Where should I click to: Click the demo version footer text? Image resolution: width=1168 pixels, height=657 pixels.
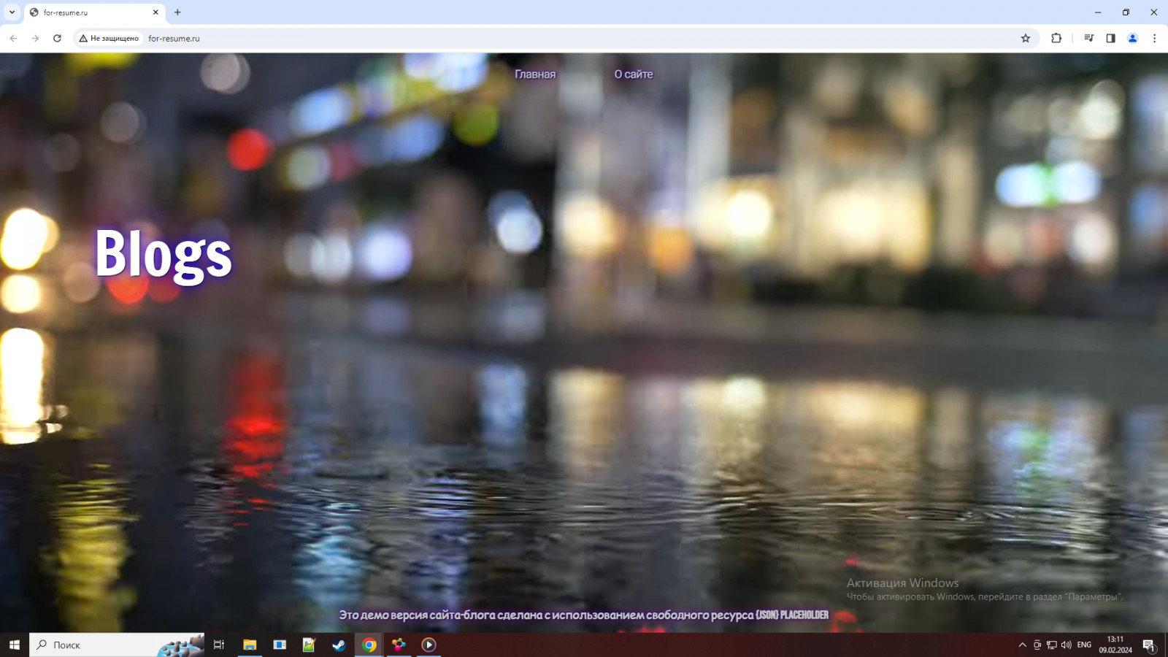click(583, 615)
